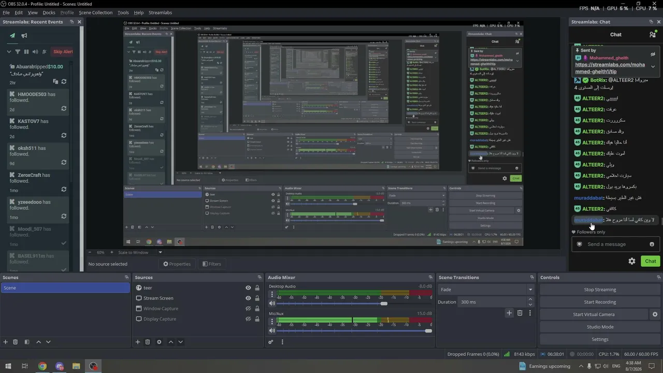Unlock the Window Capture source
Image resolution: width=663 pixels, height=373 pixels.
pos(257,309)
